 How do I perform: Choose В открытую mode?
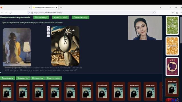38,78
